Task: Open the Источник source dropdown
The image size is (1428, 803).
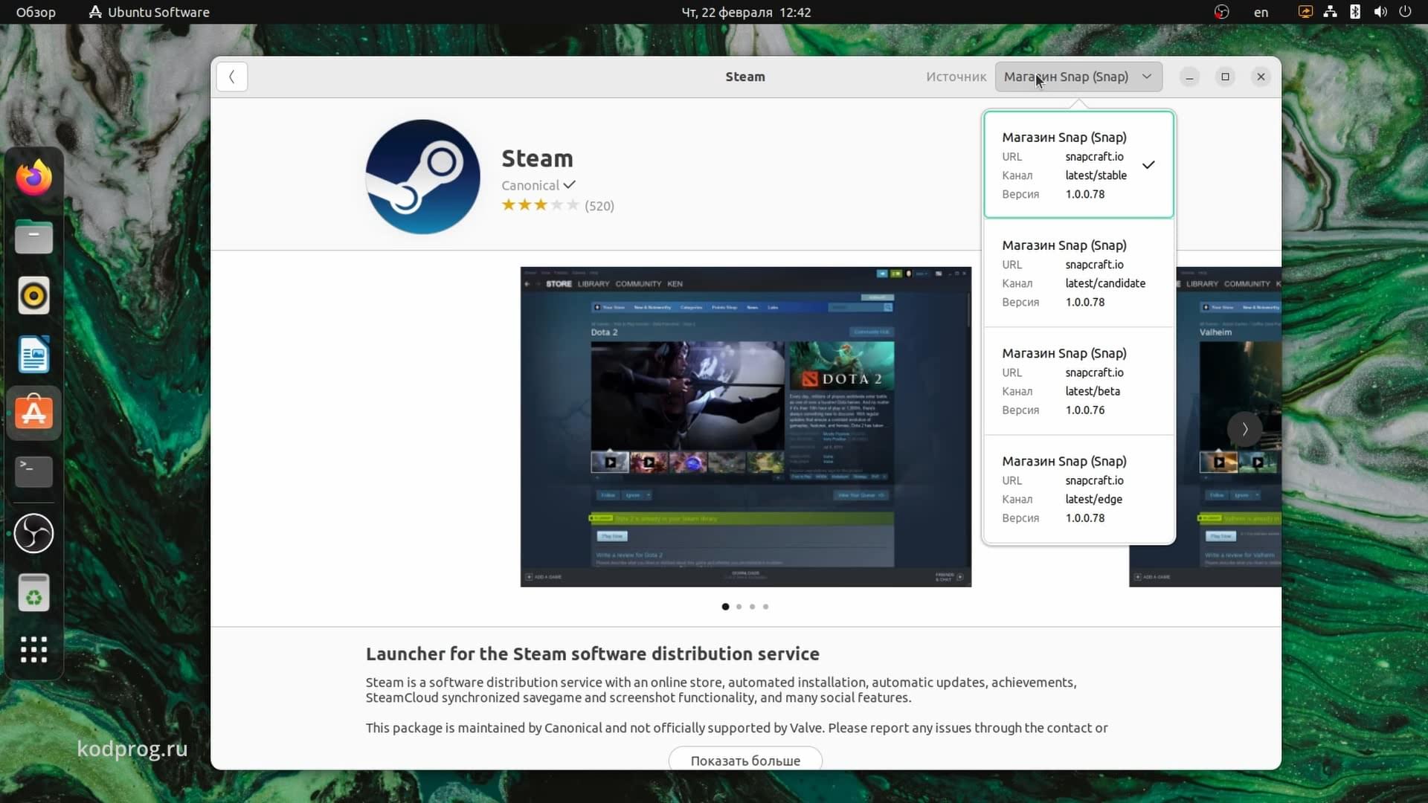Action: [x=1078, y=77]
